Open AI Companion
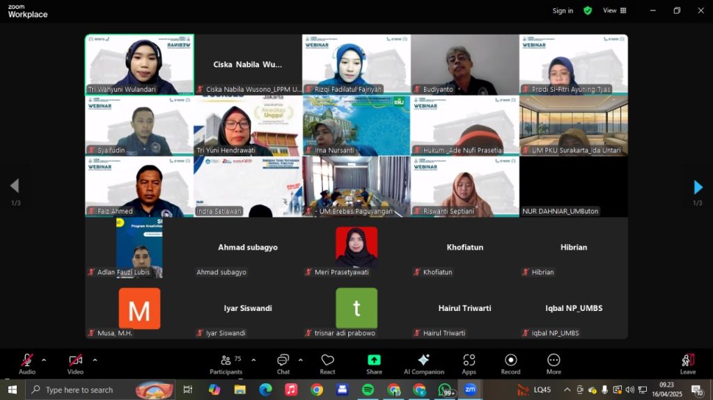The height and width of the screenshot is (400, 713). click(x=424, y=364)
